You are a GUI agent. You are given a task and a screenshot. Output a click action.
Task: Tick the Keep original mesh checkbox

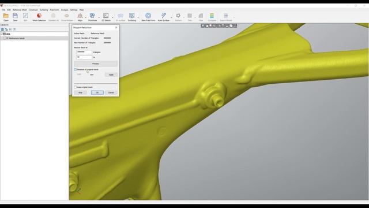(x=76, y=87)
